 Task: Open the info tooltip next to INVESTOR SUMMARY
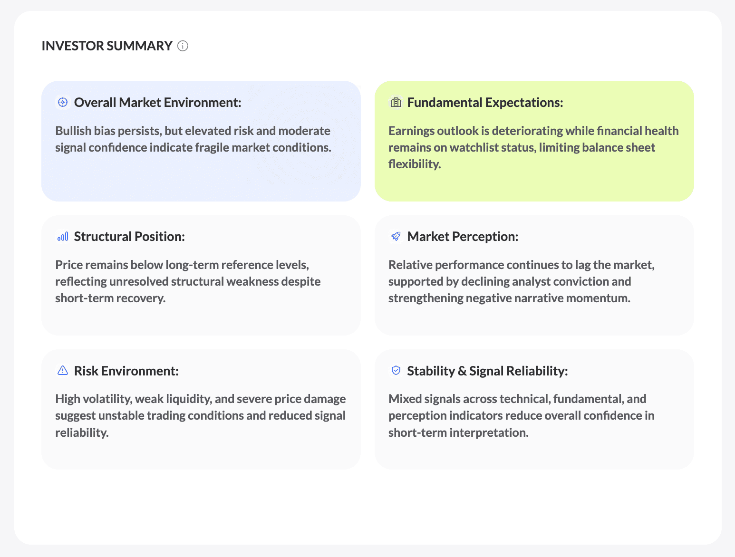click(x=183, y=46)
